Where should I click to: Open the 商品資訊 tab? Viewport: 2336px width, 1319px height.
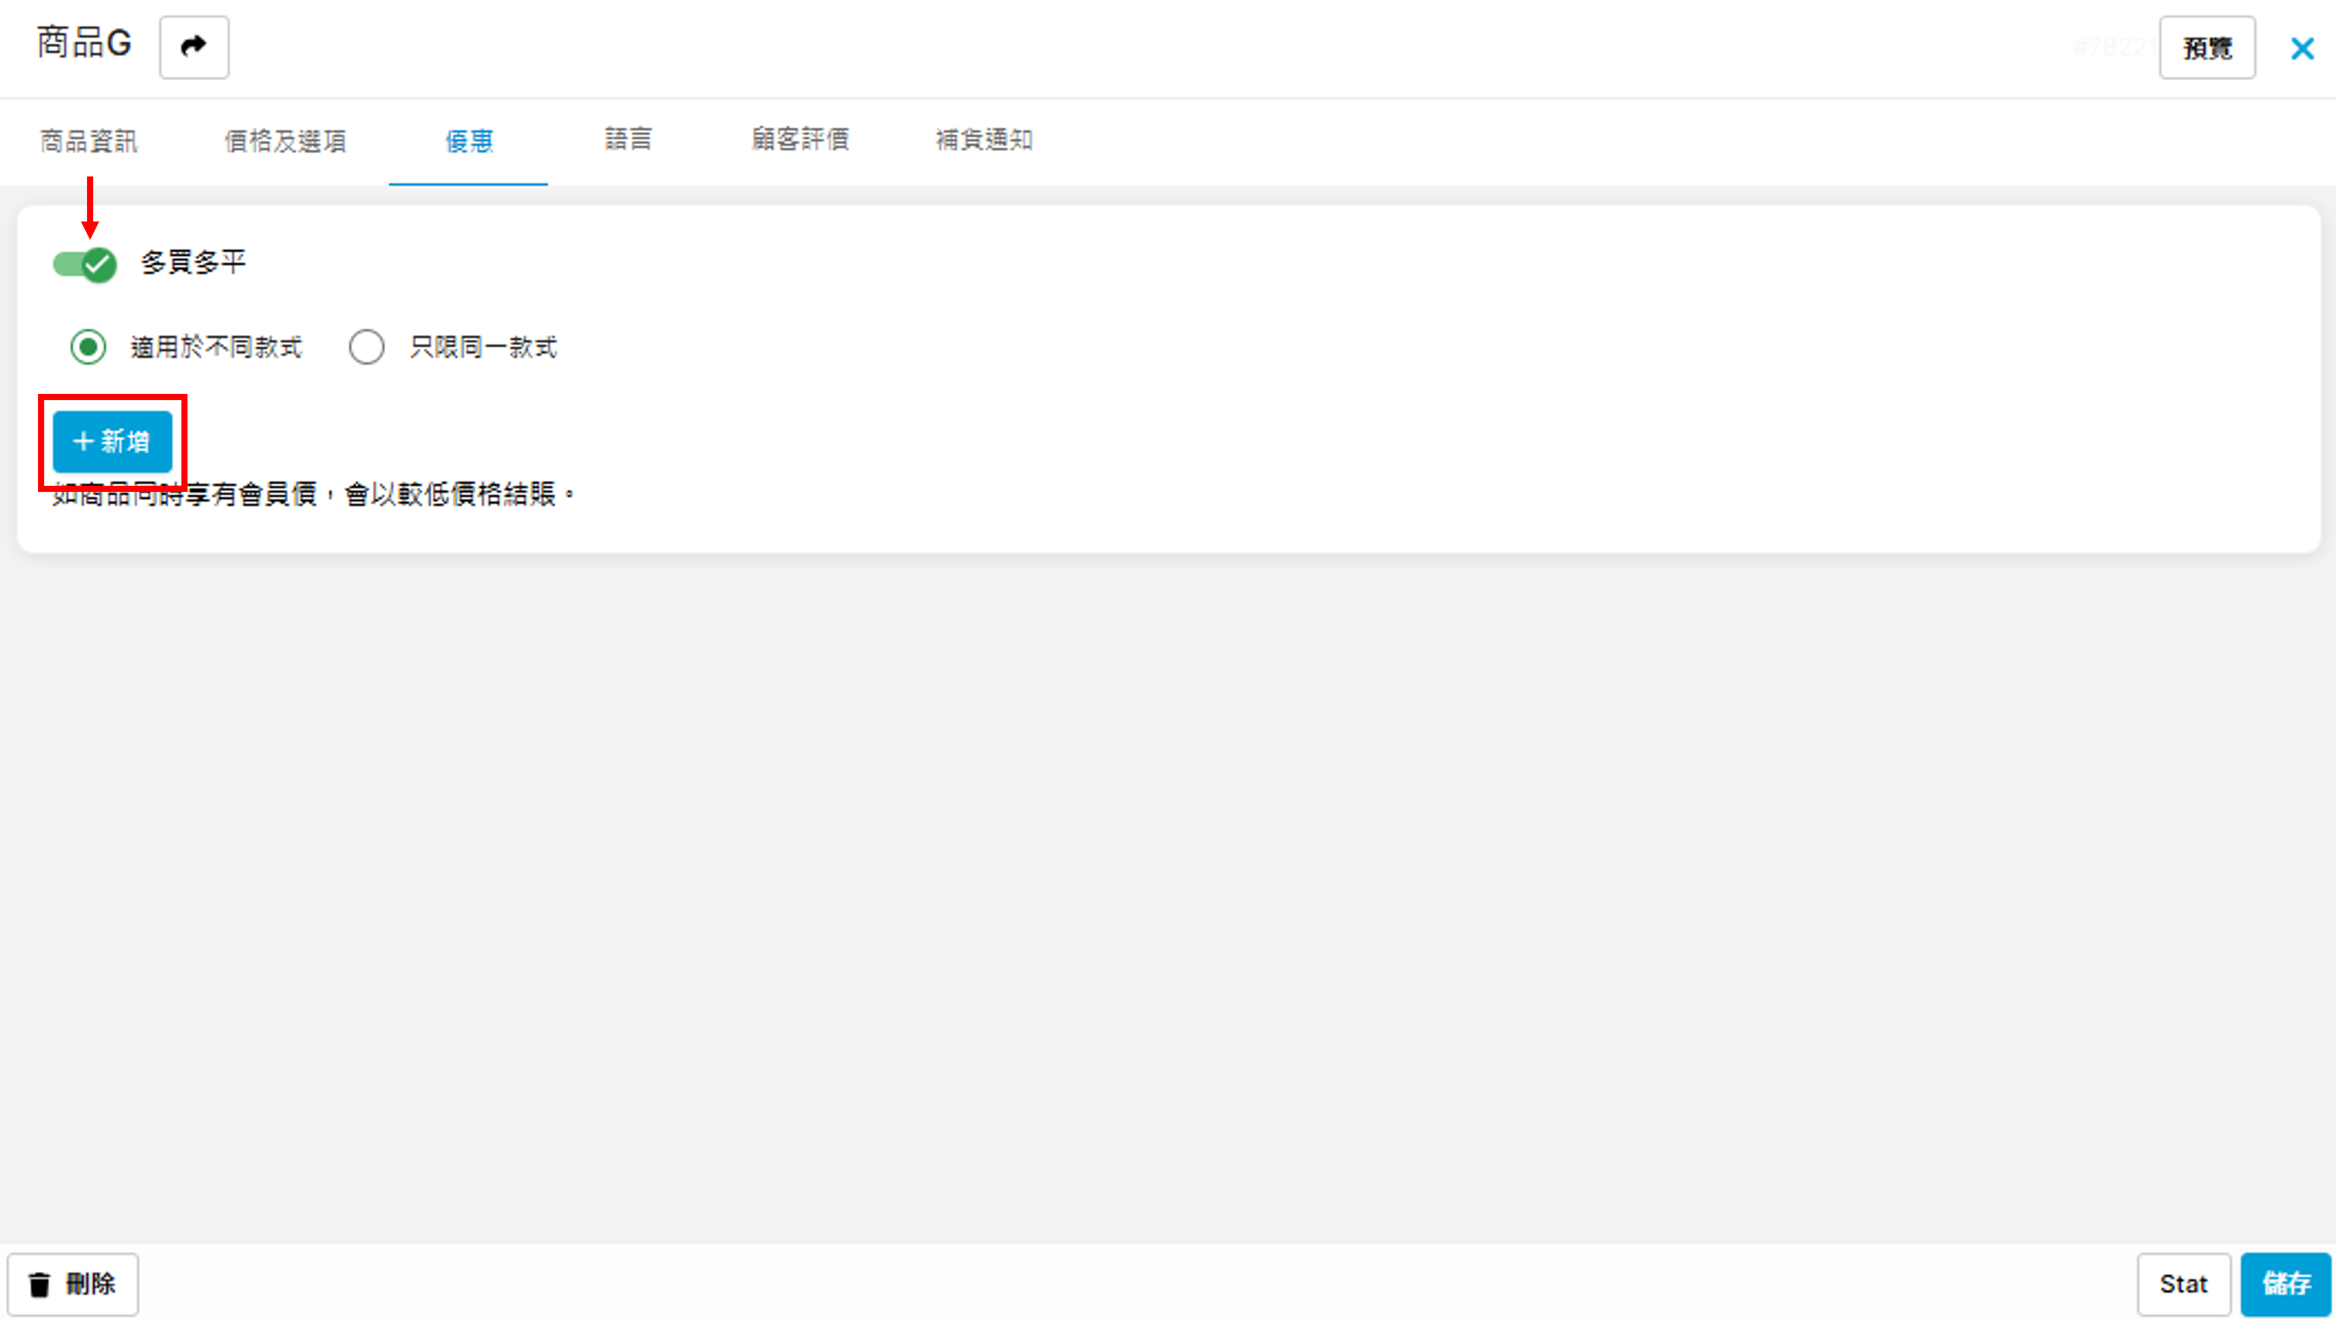pos(88,140)
